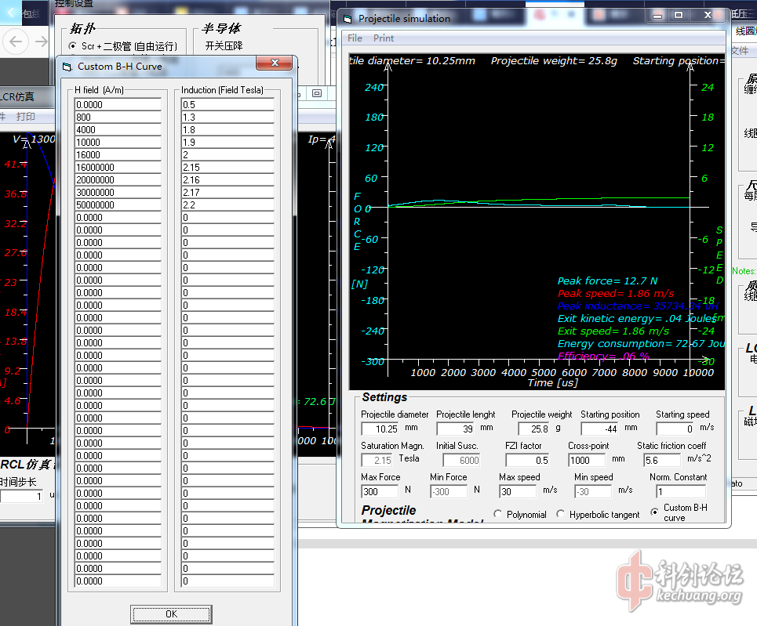Click the Projectile diameter input field
The width and height of the screenshot is (757, 626).
(x=380, y=429)
